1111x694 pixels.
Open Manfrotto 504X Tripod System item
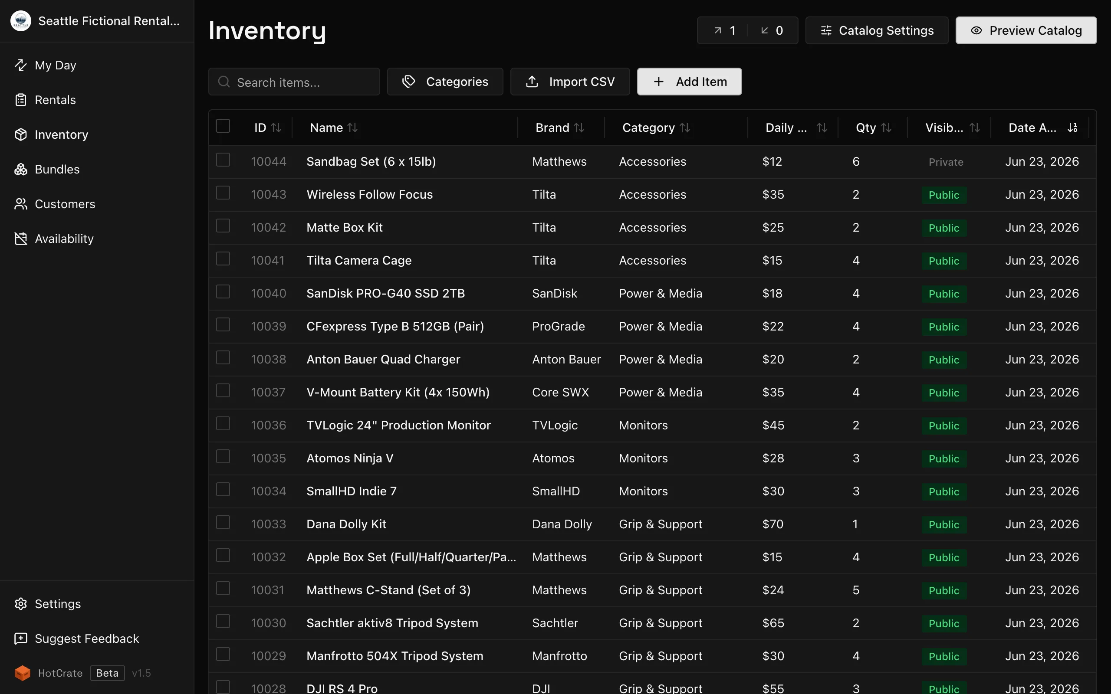click(x=395, y=656)
